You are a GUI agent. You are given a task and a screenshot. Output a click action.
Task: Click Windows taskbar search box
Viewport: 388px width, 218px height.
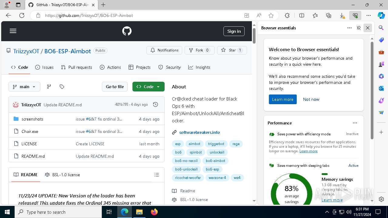point(58,212)
